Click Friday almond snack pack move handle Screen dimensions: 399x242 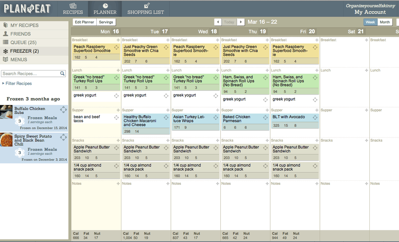click(315, 166)
